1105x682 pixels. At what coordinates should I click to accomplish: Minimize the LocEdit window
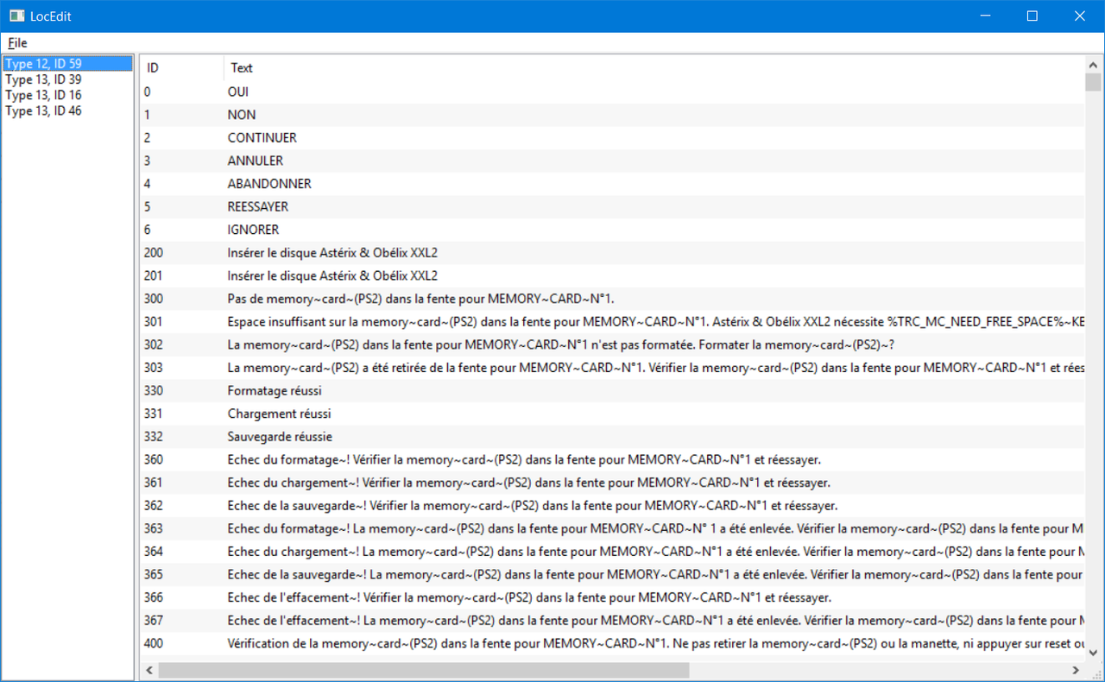[x=984, y=16]
